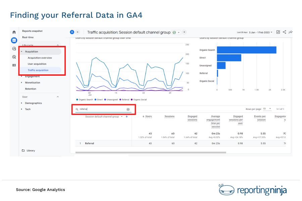The width and height of the screenshot is (302, 201).
Task: Open Session default channel group dropdown
Action: tap(103, 117)
